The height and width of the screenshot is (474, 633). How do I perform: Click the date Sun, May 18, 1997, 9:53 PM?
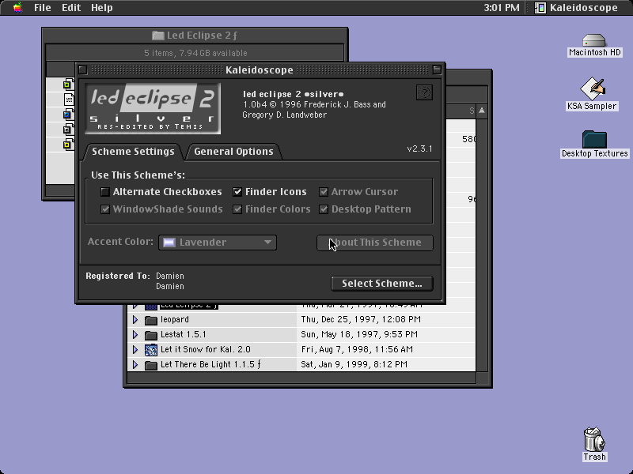click(359, 334)
